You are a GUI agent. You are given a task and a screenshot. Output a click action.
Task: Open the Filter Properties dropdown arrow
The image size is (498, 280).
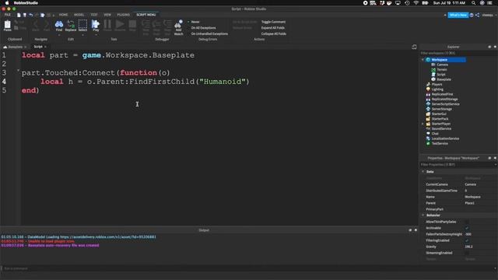pyautogui.click(x=495, y=165)
